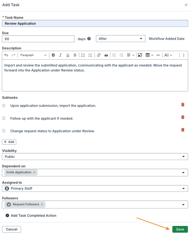Click the Save button
This screenshot has width=190, height=235.
pyautogui.click(x=180, y=229)
